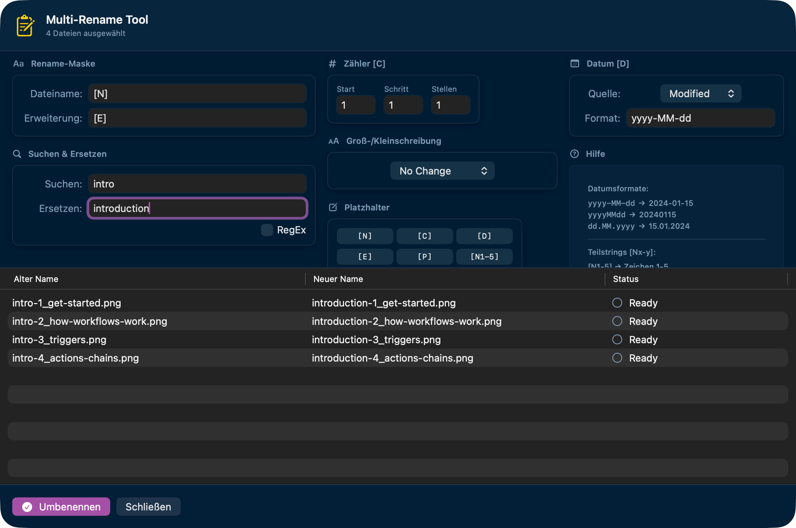Click the Groß-/Kleinschreibung AA icon

click(334, 141)
